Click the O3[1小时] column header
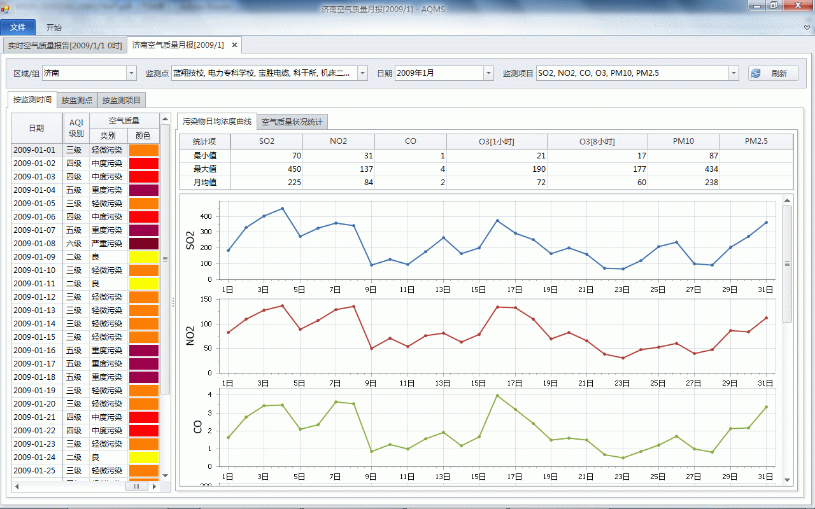The image size is (815, 509). tap(497, 141)
